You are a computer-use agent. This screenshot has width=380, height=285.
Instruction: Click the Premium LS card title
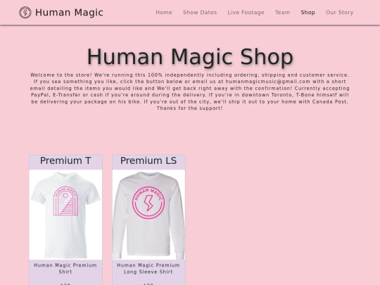point(148,160)
